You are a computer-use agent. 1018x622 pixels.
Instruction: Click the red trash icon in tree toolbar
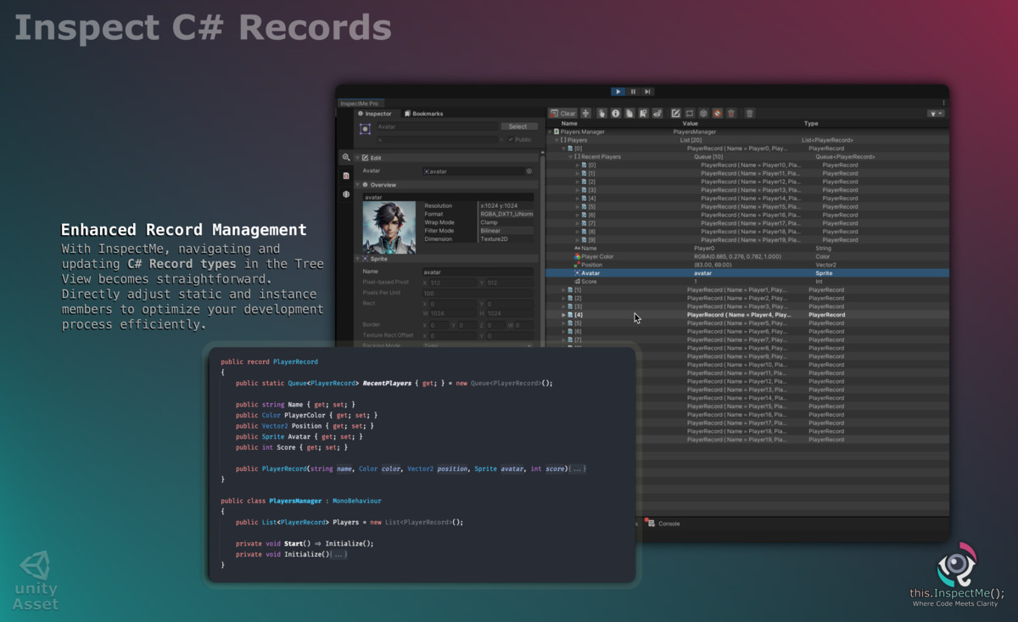731,113
